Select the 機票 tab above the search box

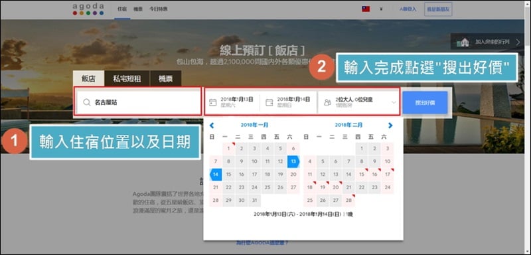pyautogui.click(x=165, y=79)
